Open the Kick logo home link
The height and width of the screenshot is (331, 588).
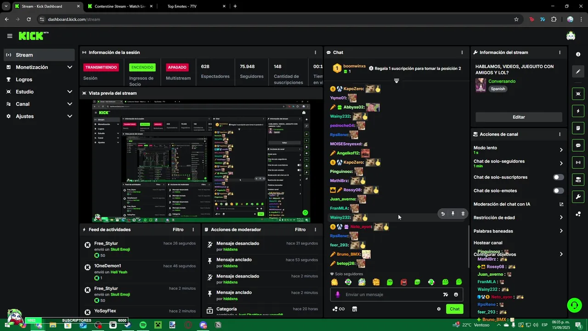point(33,36)
